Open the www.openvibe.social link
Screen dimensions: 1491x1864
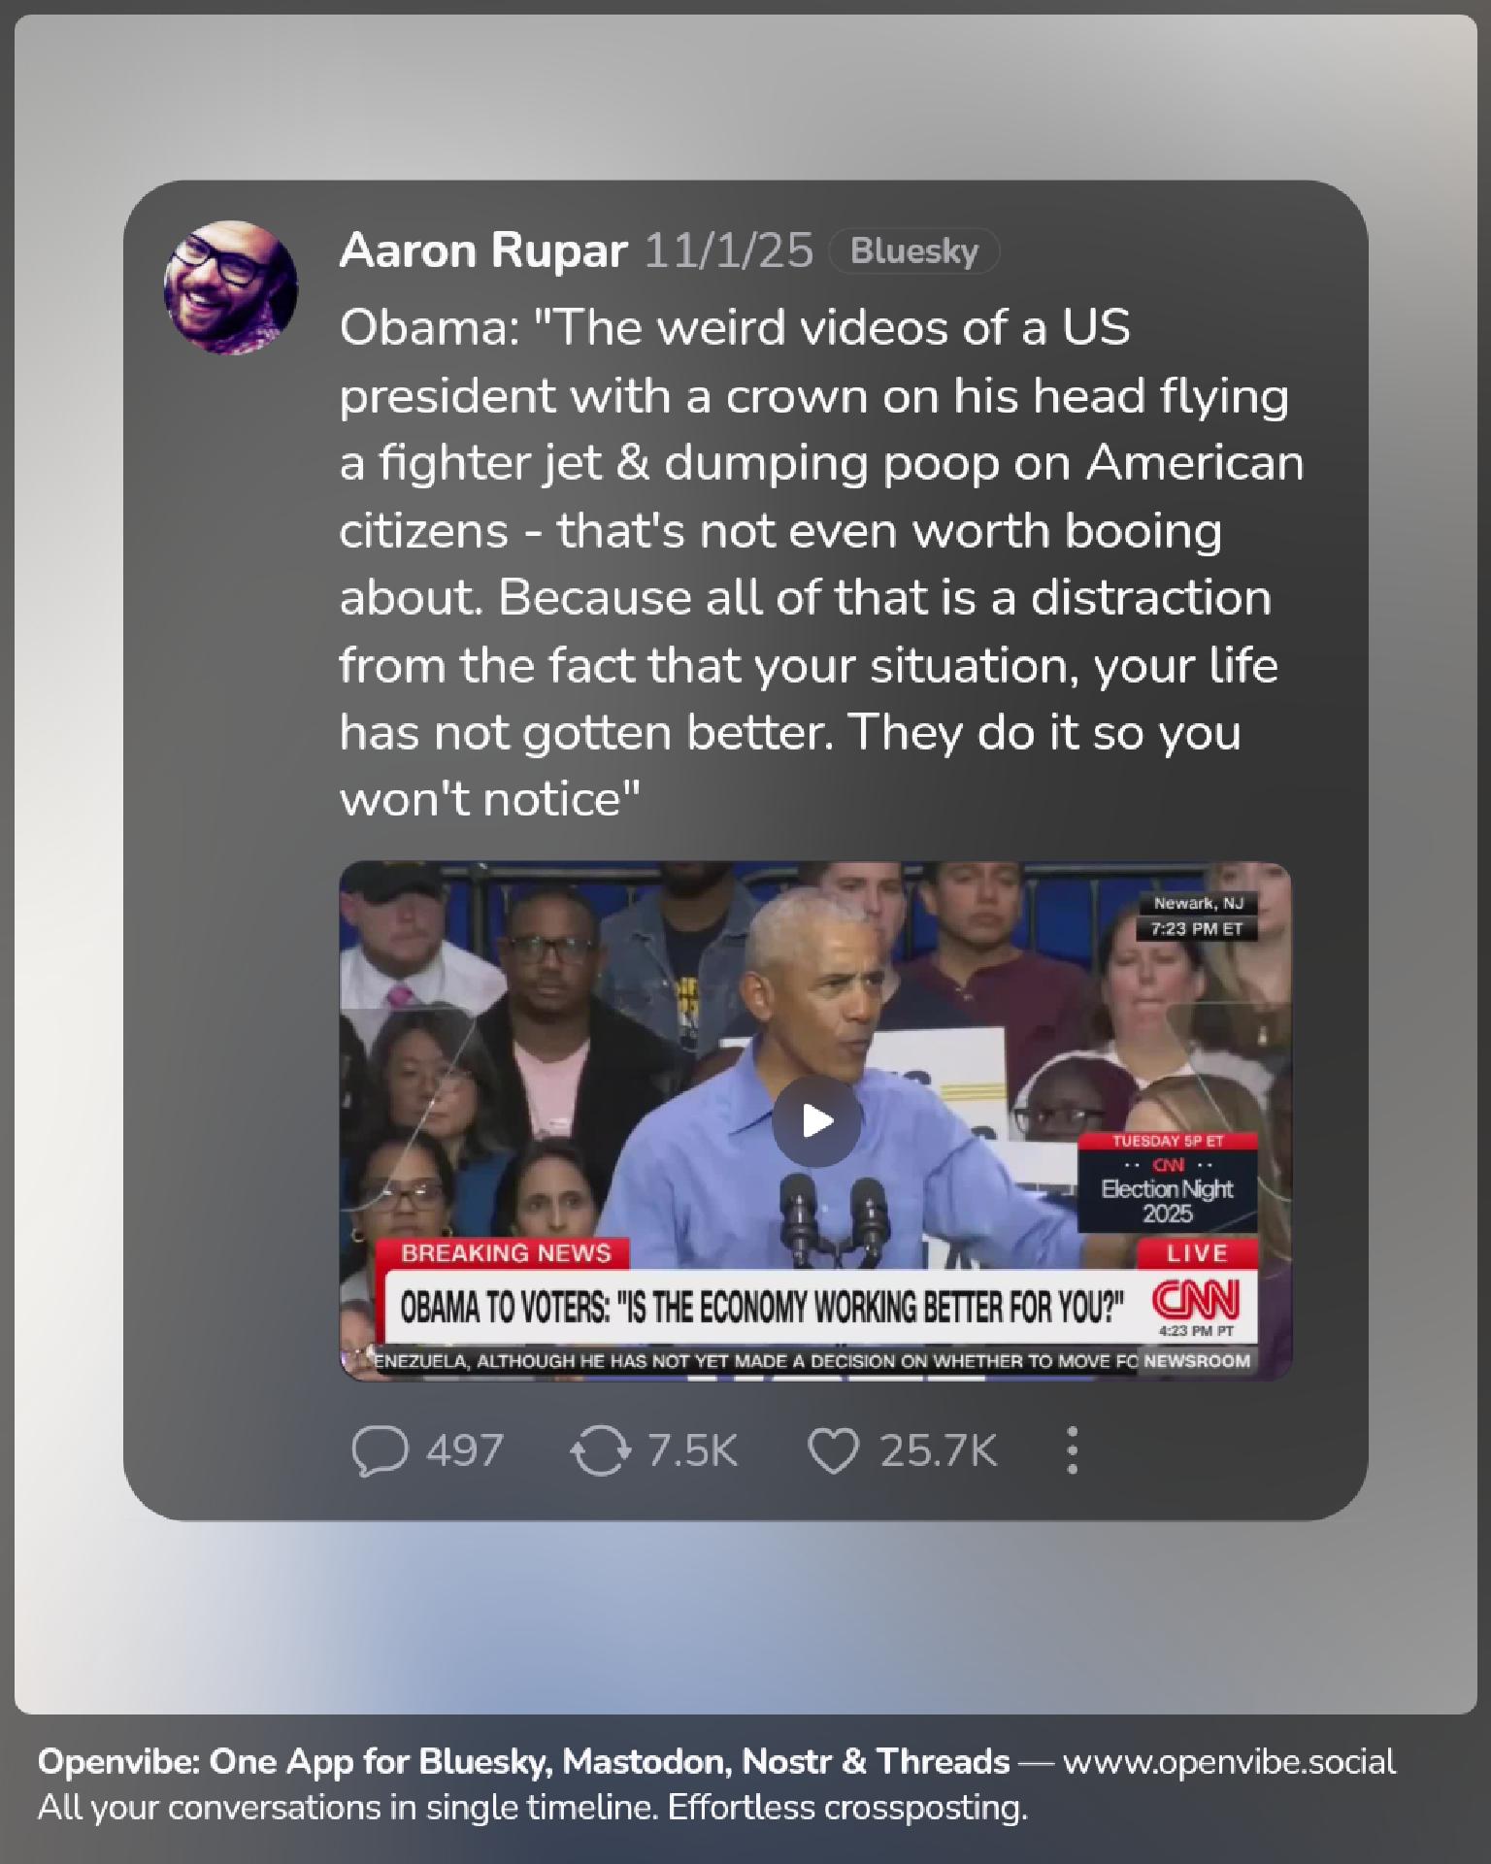click(1229, 1761)
